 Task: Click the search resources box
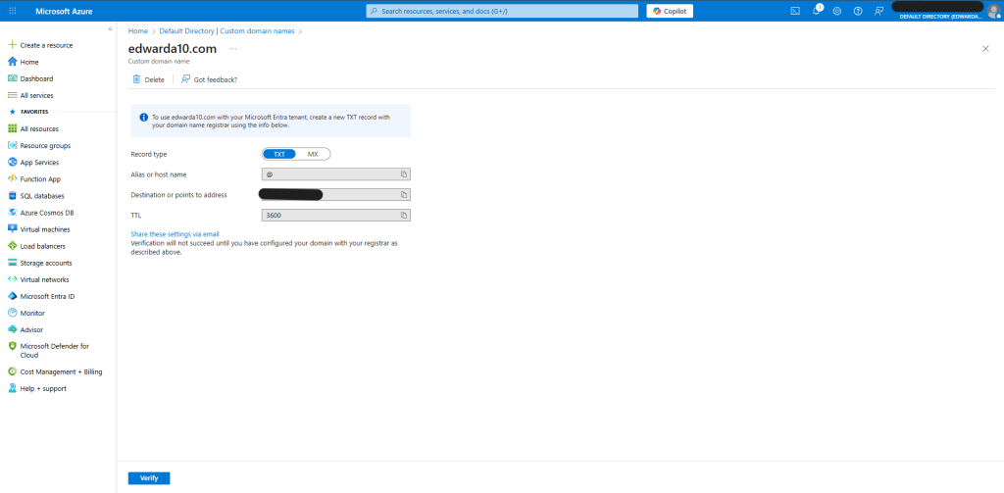click(x=502, y=11)
